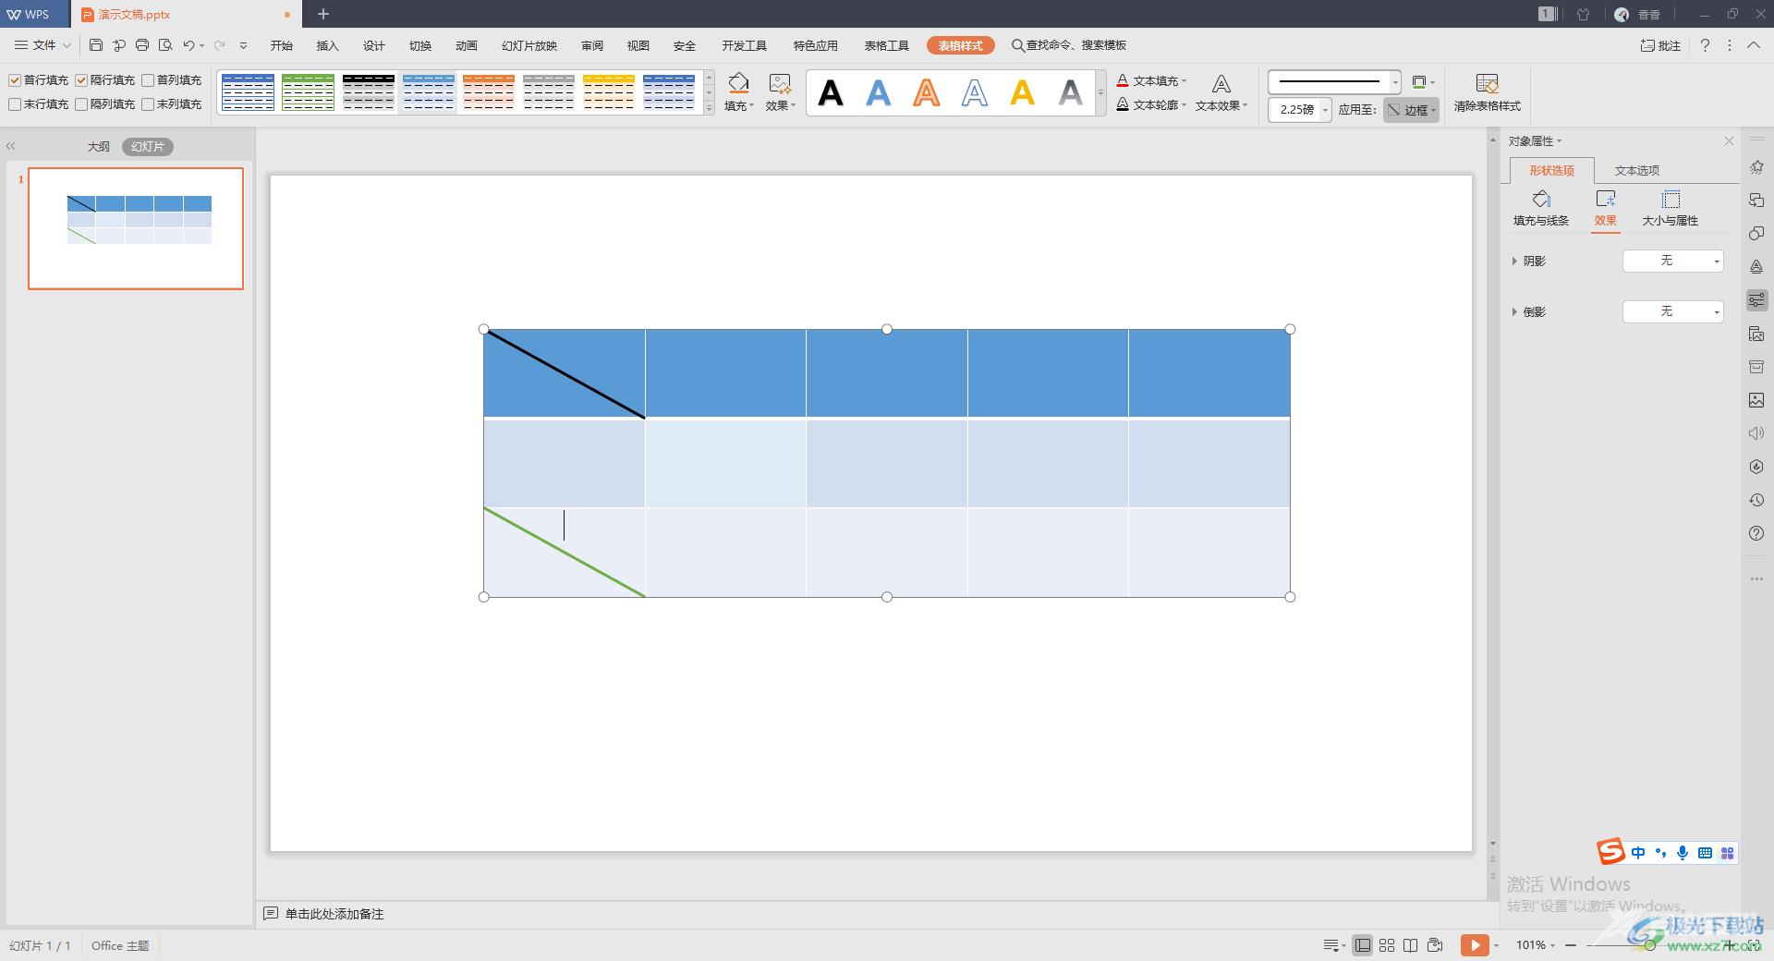The height and width of the screenshot is (961, 1774).
Task: Open 文本效果 text effects
Action: click(x=1221, y=92)
